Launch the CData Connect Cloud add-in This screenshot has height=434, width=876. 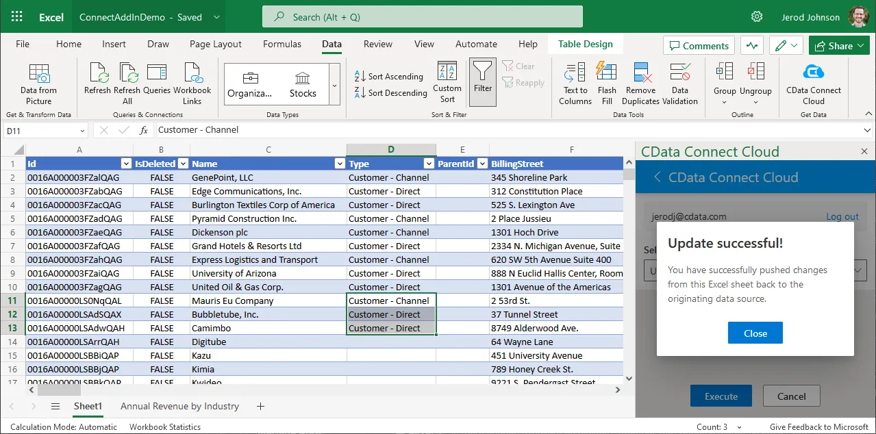813,84
